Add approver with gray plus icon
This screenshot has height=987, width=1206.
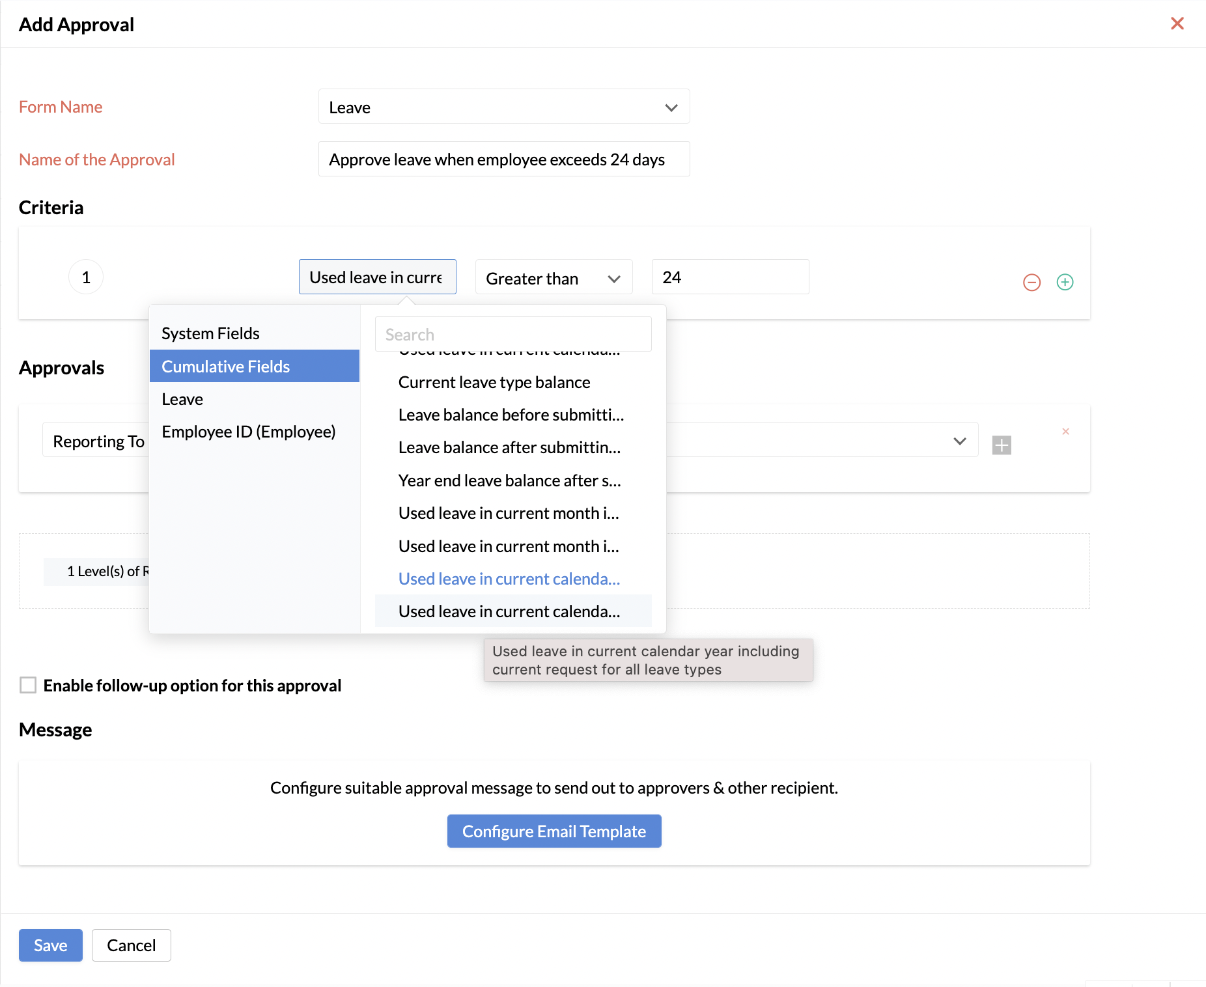tap(1002, 445)
